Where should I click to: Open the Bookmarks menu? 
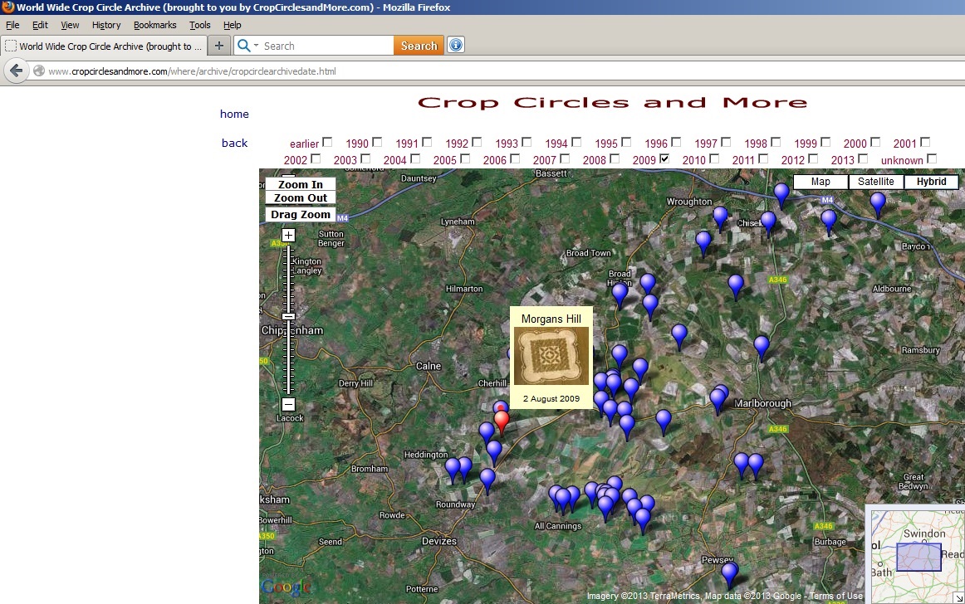coord(154,25)
